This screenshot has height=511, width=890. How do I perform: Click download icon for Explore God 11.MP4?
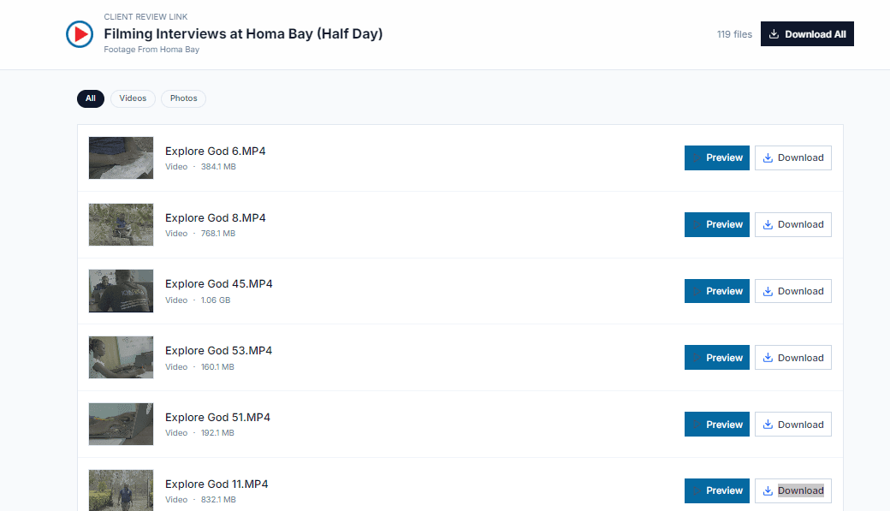coord(768,491)
